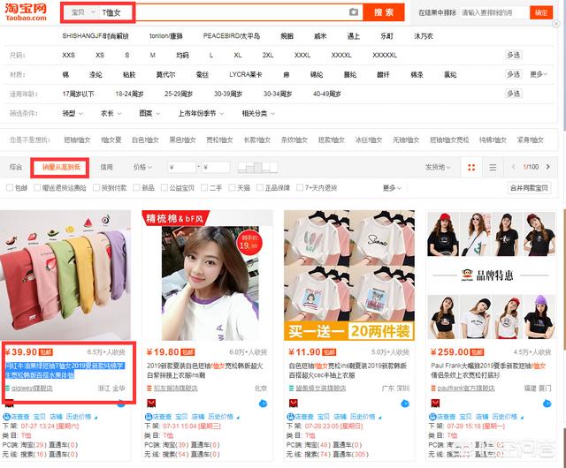
Task: Go to next results page arrow
Action: point(548,167)
